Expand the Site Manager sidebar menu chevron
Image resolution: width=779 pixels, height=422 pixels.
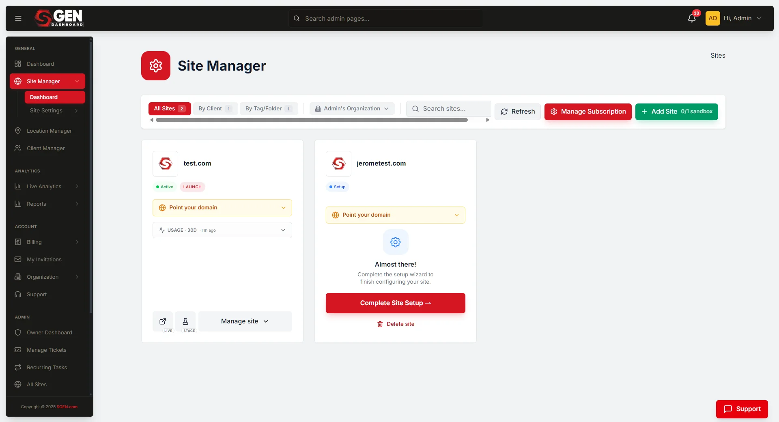click(77, 81)
